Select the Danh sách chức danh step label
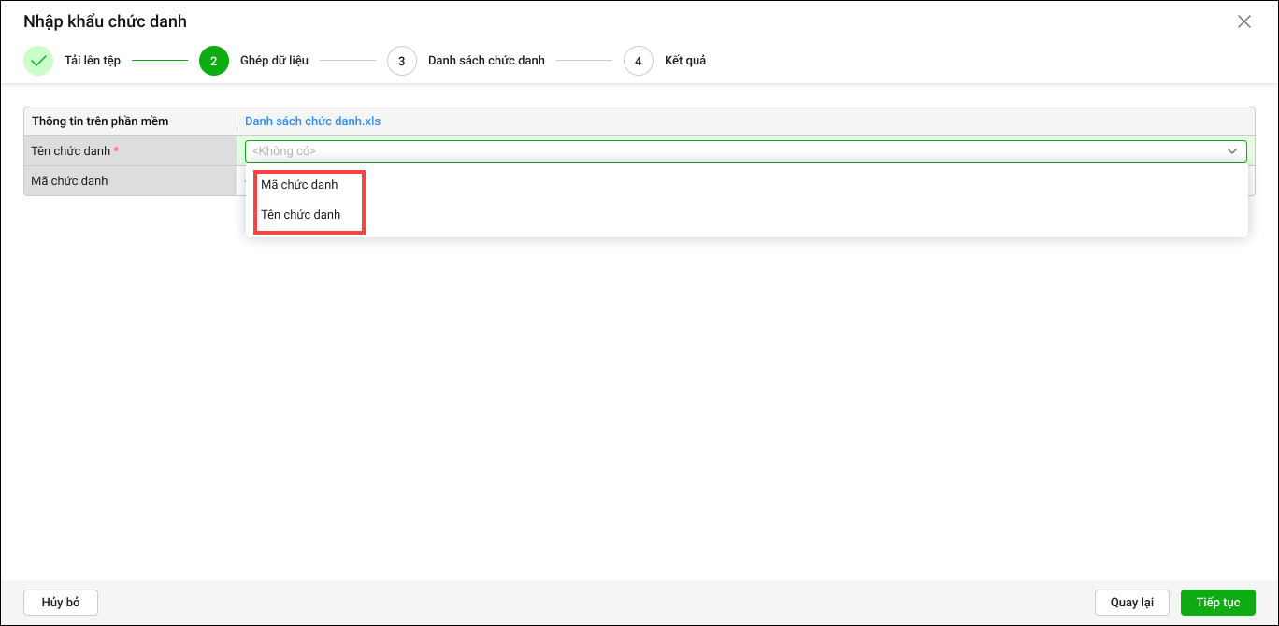 click(486, 61)
